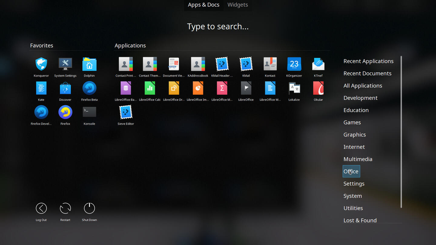Switch to the Apps & Docs tab
436x245 pixels.
203,5
